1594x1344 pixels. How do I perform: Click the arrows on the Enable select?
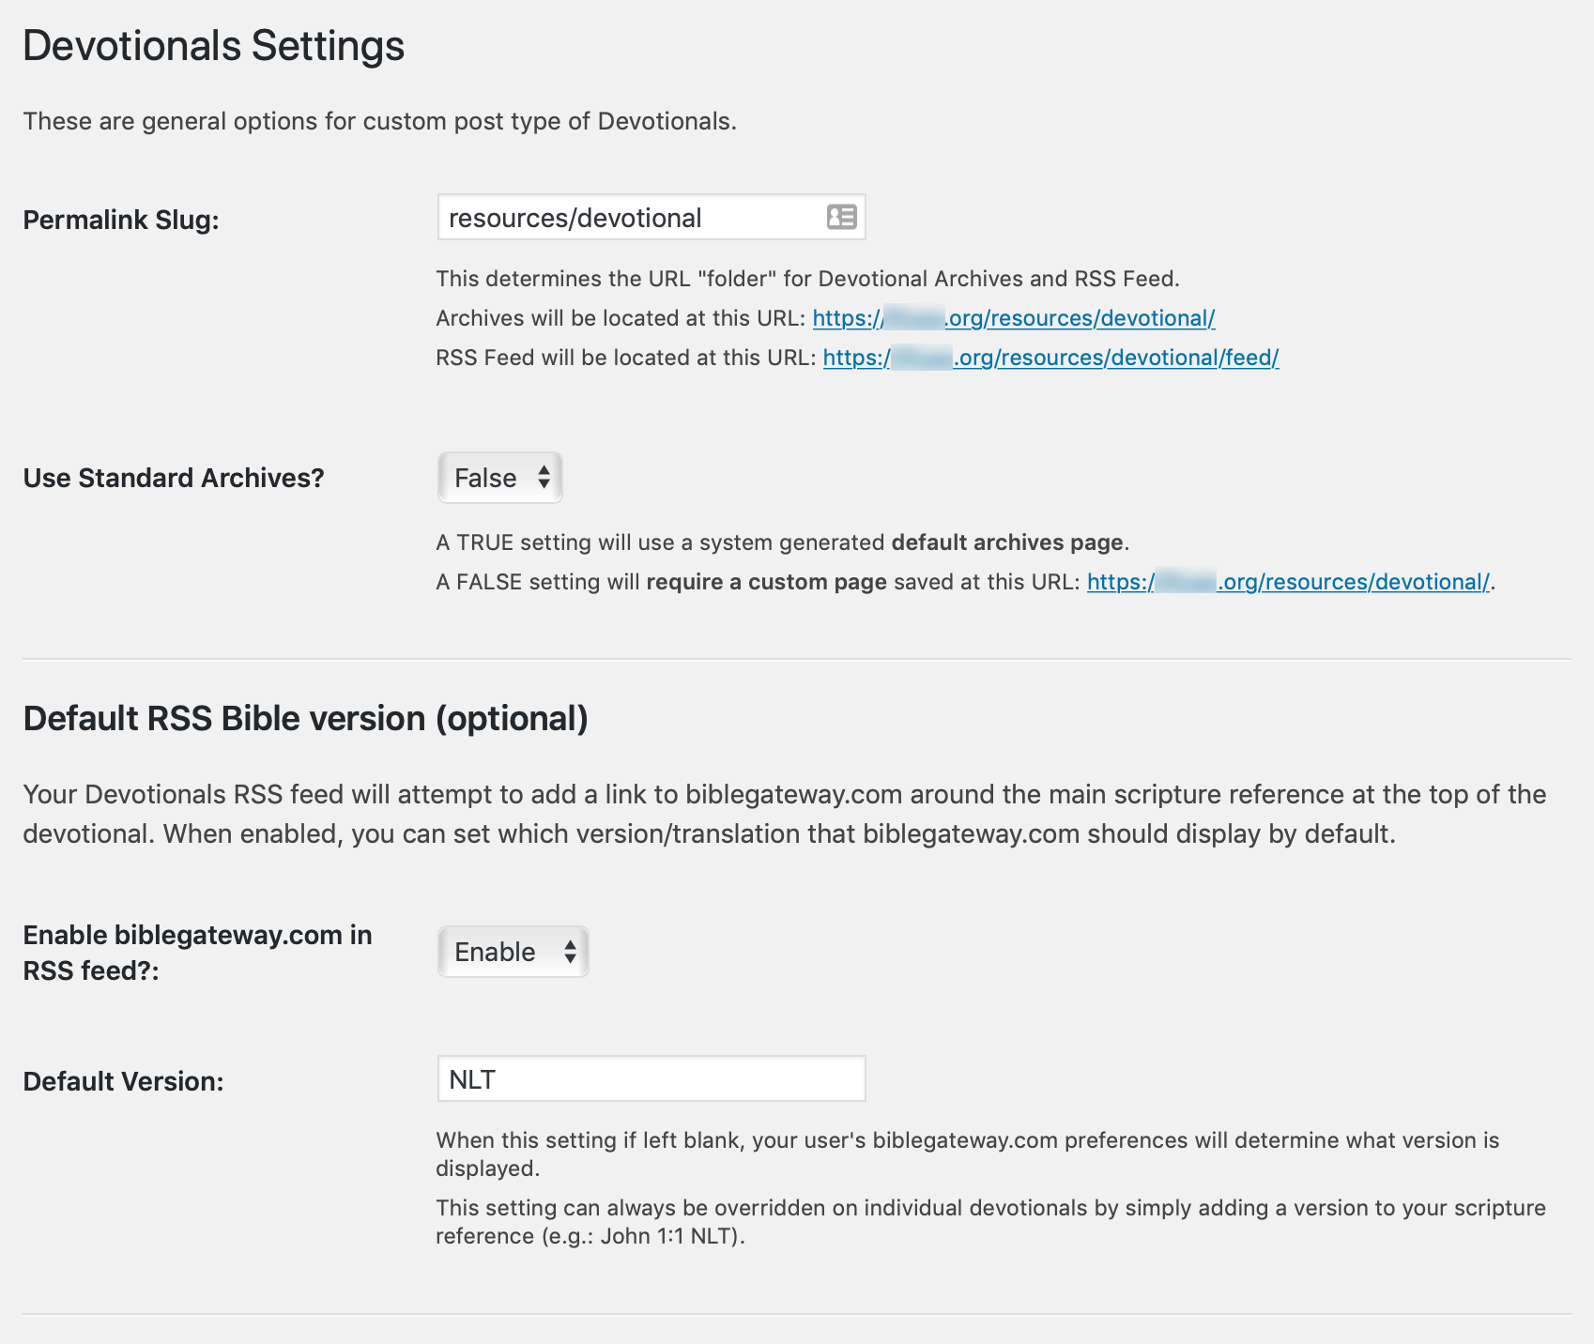[570, 952]
